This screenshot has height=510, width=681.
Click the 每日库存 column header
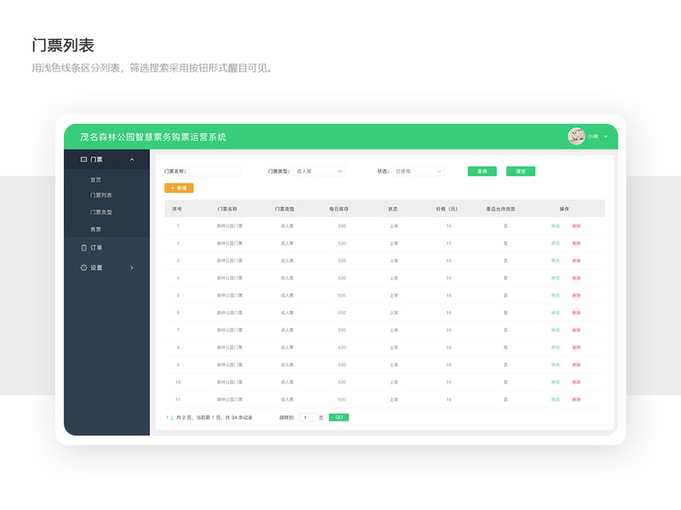[x=339, y=208]
